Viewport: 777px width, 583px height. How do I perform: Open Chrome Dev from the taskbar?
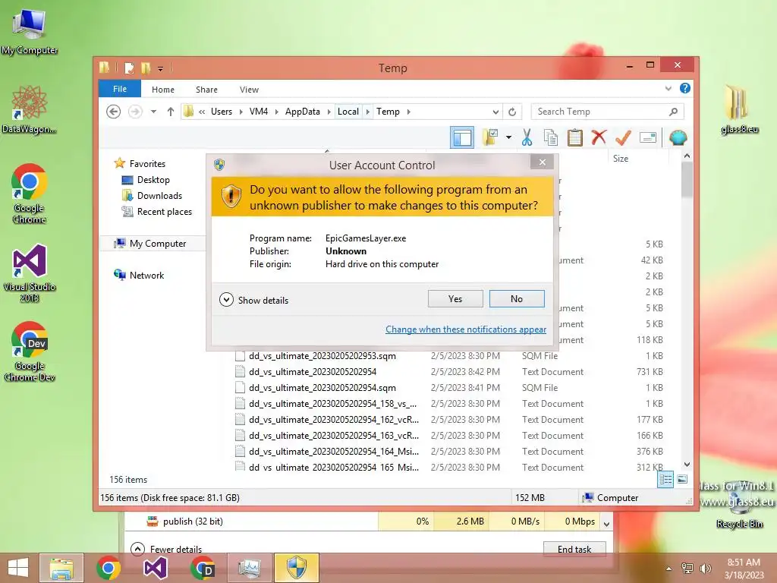pos(202,568)
